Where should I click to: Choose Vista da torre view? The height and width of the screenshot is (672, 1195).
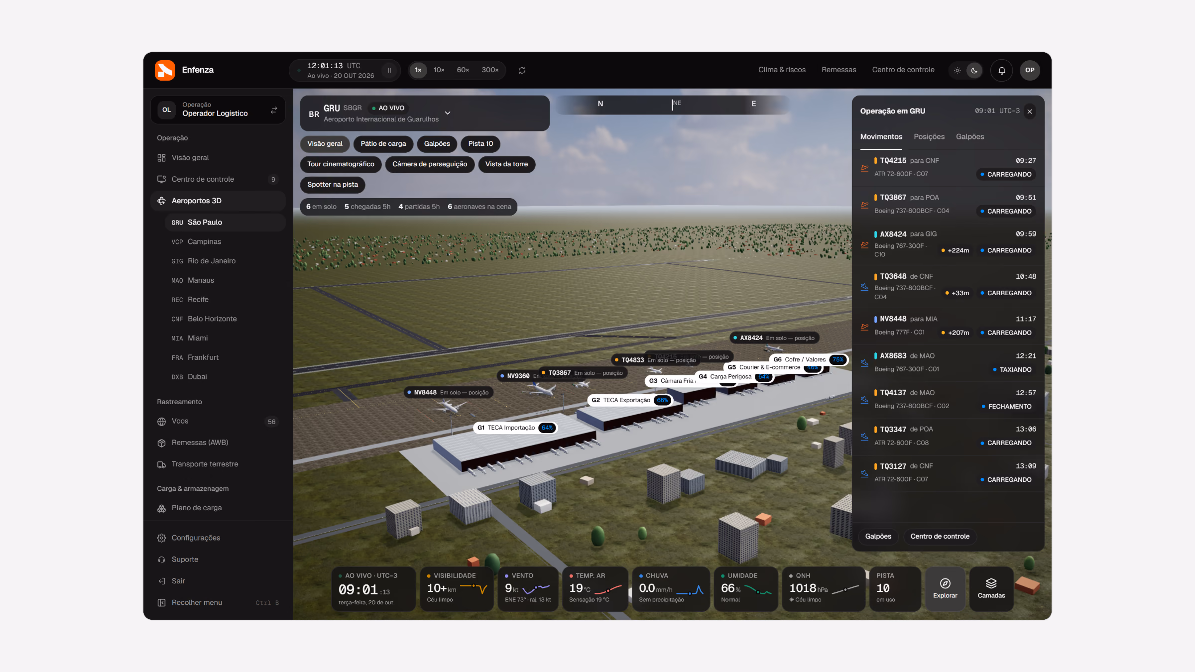click(506, 164)
